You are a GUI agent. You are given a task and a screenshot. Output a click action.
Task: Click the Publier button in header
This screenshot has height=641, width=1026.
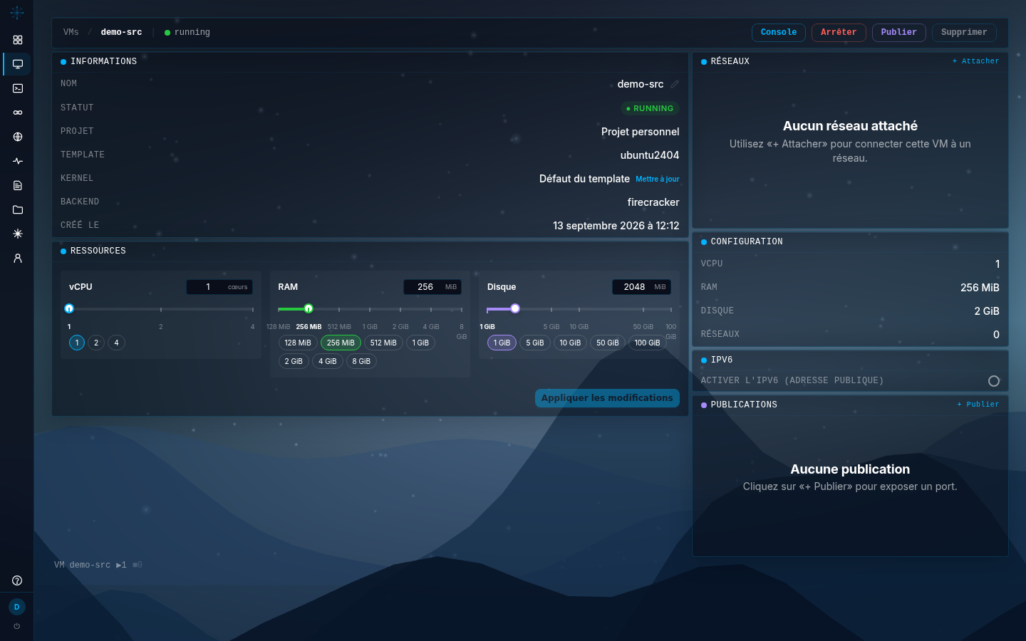[899, 33]
